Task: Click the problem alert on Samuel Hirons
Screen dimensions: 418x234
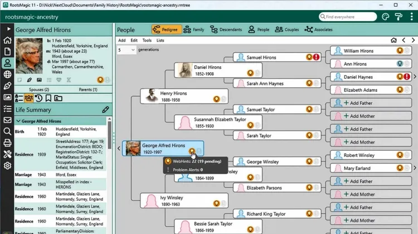Action: point(316,57)
